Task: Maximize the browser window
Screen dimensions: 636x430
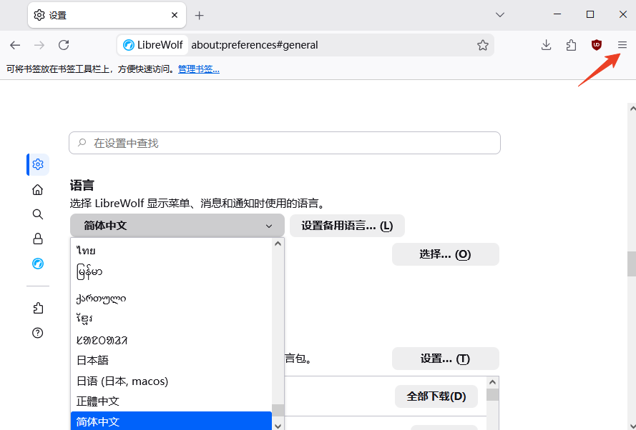Action: [x=590, y=14]
